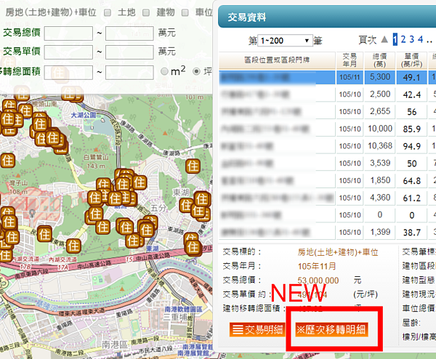This screenshot has width=436, height=359.
Task: Click the 大湖公園 label on the map
Action: (x=83, y=115)
